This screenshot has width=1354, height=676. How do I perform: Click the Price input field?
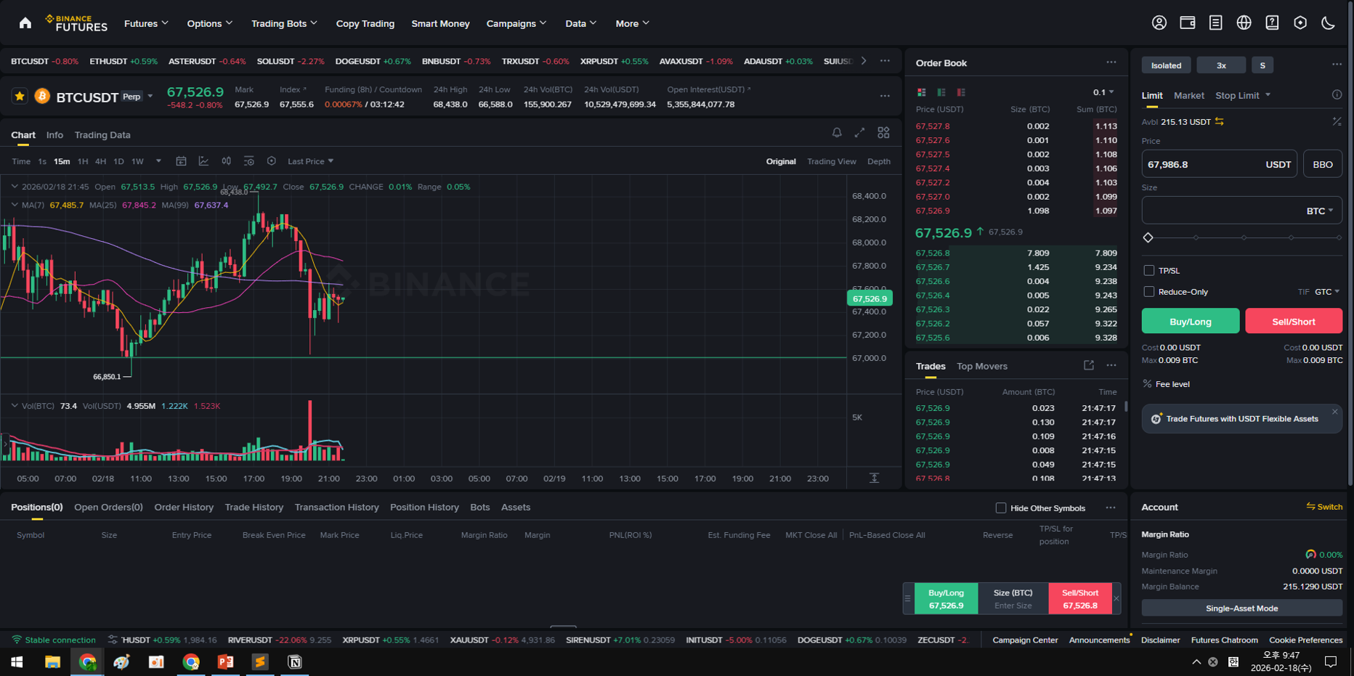coord(1219,164)
